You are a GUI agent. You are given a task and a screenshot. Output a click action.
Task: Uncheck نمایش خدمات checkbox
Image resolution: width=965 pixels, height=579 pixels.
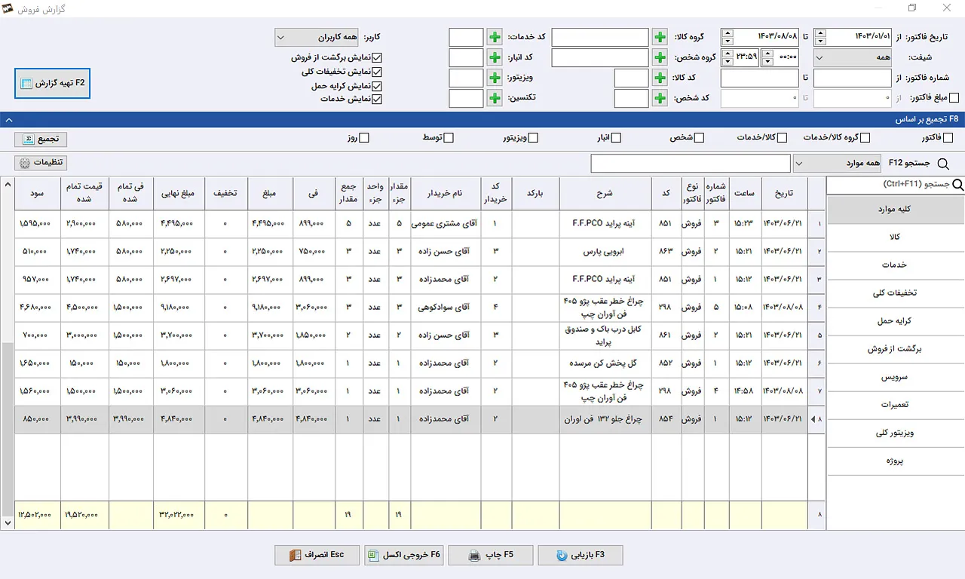coord(378,100)
